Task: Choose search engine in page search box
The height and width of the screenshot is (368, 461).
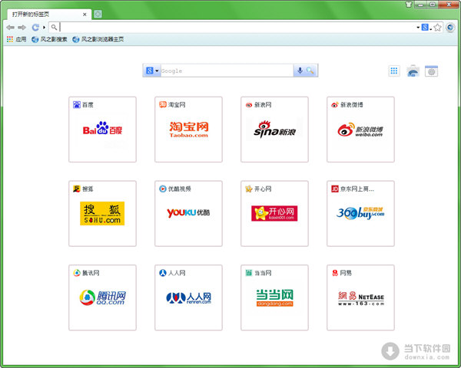Action: tap(152, 71)
